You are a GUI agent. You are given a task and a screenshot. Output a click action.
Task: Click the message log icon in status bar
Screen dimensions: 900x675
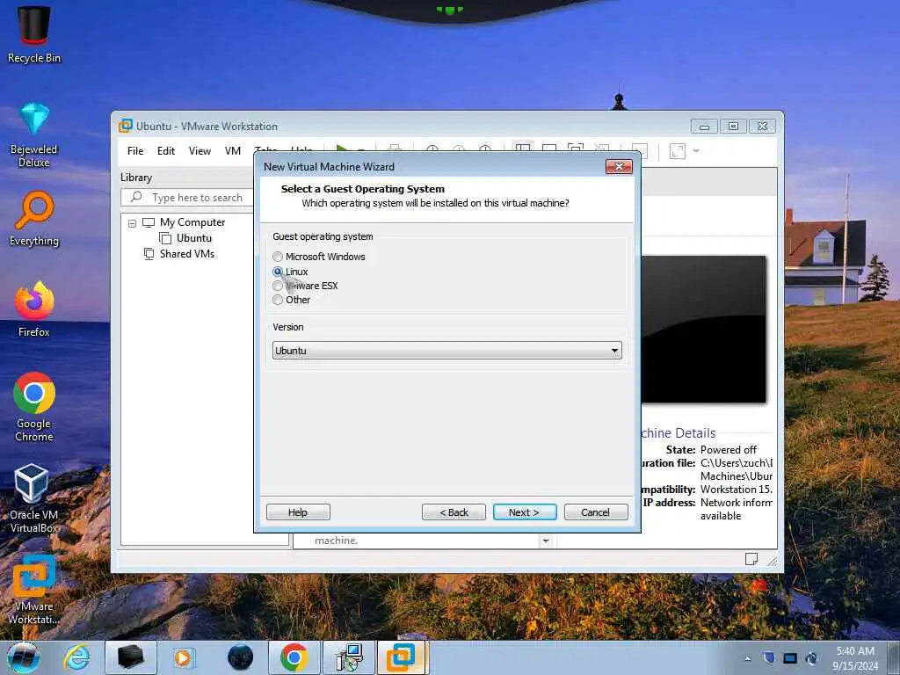[x=751, y=558]
